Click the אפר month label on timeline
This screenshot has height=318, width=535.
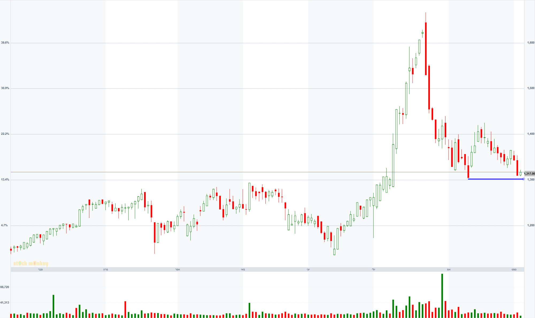click(x=178, y=269)
